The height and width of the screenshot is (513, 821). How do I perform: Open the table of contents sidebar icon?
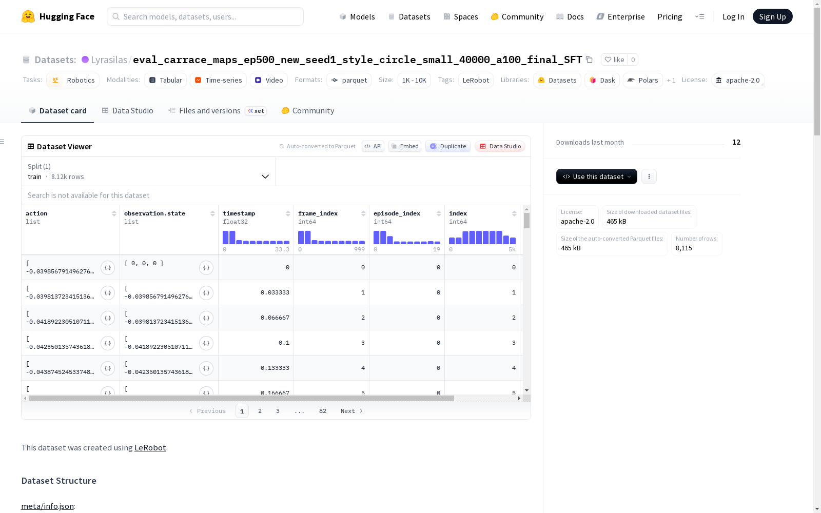tap(3, 142)
